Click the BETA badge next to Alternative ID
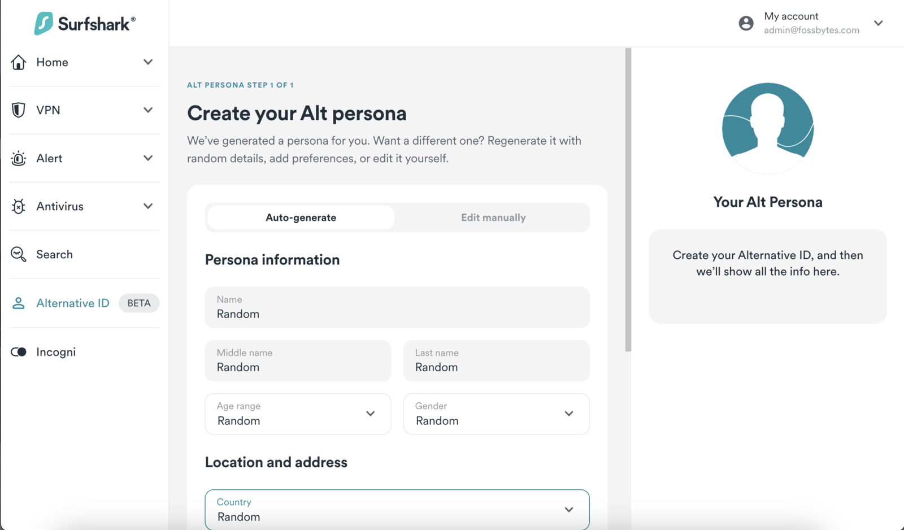904x530 pixels. (x=139, y=303)
